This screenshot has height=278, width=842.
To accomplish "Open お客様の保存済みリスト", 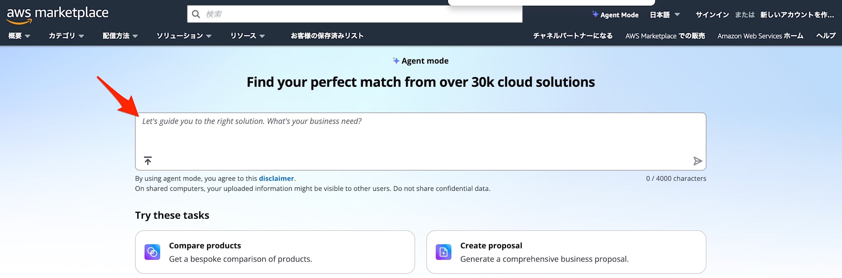I will pos(327,36).
